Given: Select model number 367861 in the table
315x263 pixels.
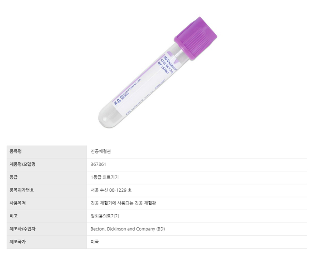Looking at the screenshot, I should click(x=98, y=164).
